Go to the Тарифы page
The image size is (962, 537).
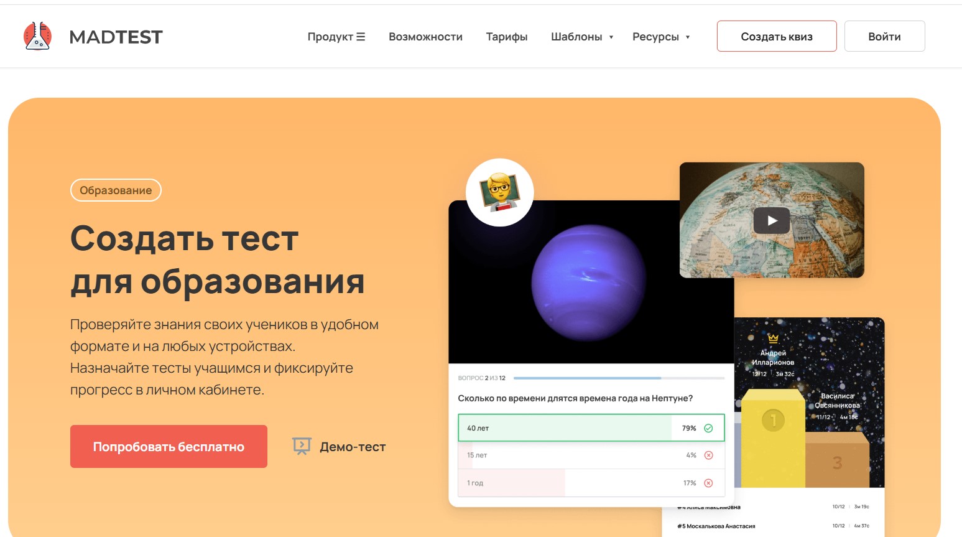pyautogui.click(x=507, y=37)
